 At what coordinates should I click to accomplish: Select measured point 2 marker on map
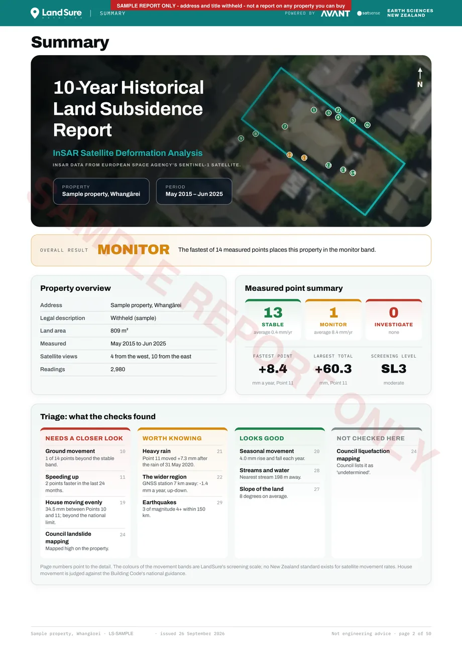338,110
